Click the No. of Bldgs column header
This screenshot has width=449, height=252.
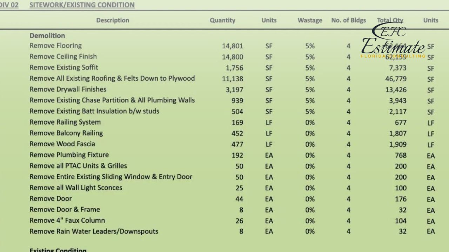pos(348,20)
